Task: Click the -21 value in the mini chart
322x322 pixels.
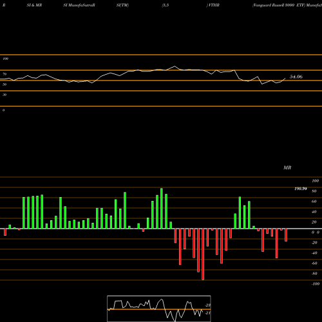Action: click(x=208, y=313)
